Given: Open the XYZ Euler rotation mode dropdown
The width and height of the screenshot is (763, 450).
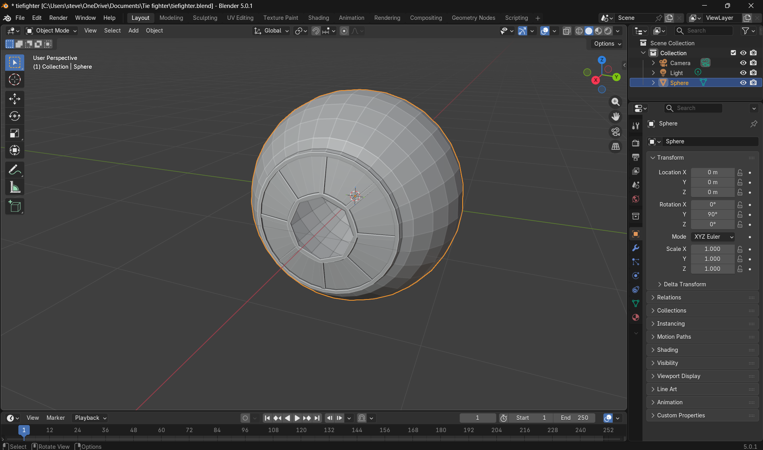Looking at the screenshot, I should (713, 237).
